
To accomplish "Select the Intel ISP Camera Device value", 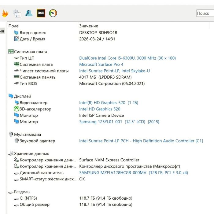I will [101, 115].
